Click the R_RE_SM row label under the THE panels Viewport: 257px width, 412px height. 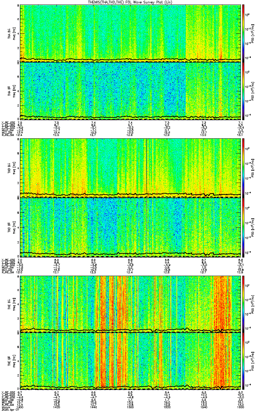tap(7, 405)
